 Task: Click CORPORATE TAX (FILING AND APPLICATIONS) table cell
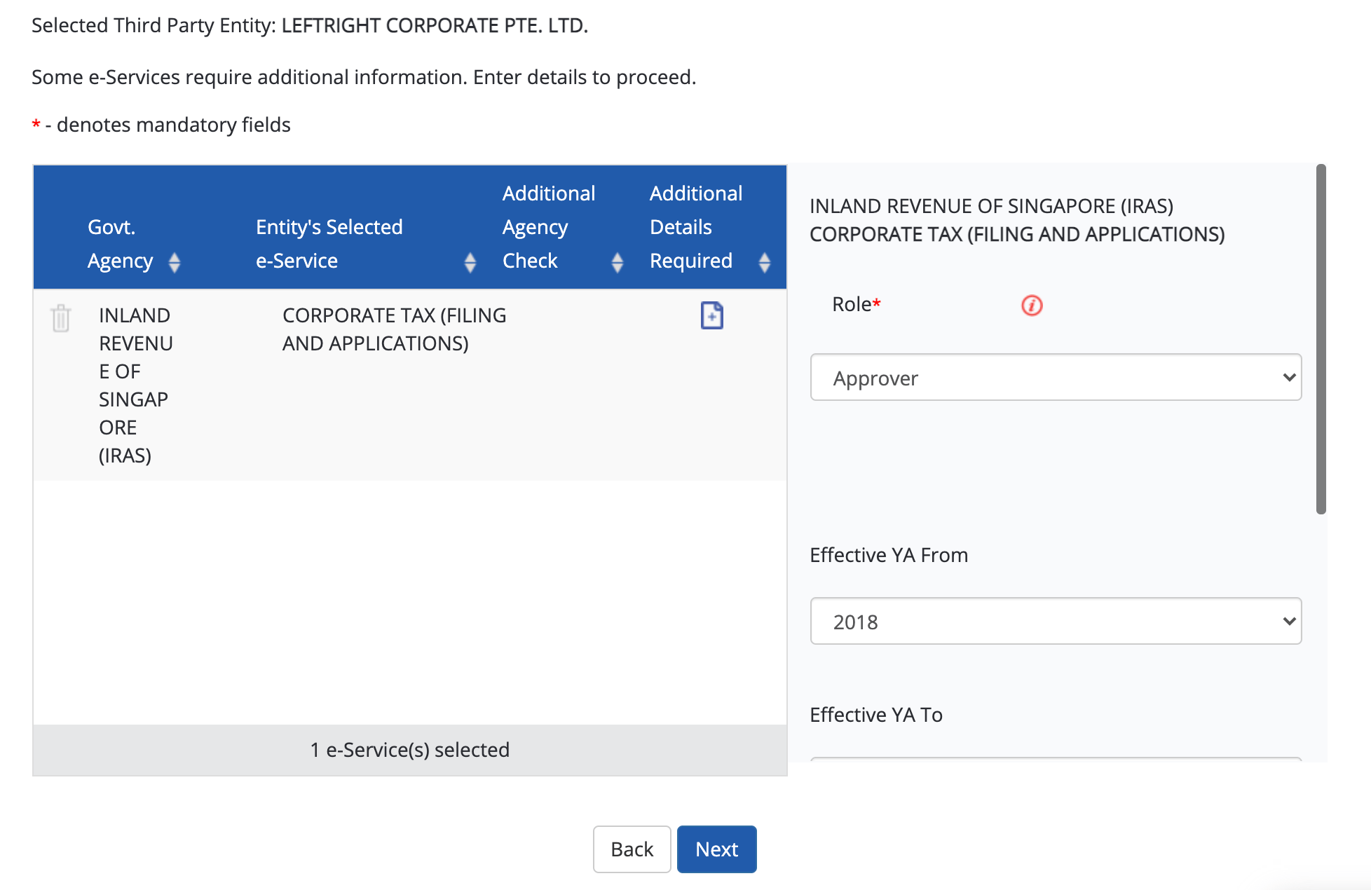(394, 329)
